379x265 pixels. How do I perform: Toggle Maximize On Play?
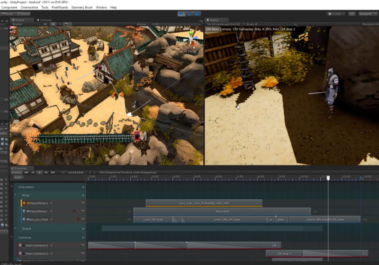pos(370,24)
